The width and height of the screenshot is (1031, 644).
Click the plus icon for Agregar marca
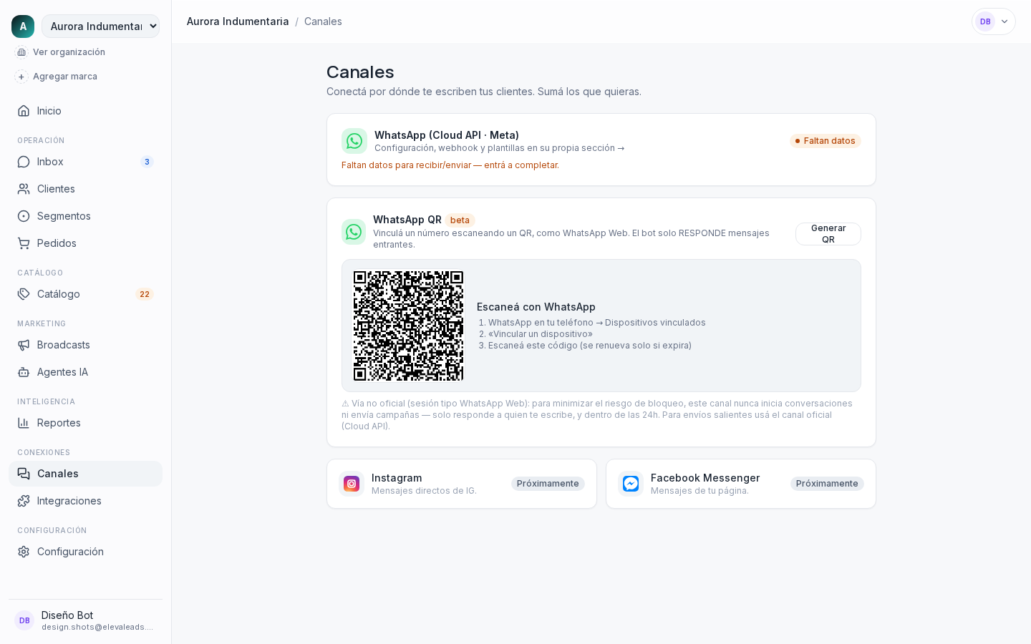click(21, 77)
